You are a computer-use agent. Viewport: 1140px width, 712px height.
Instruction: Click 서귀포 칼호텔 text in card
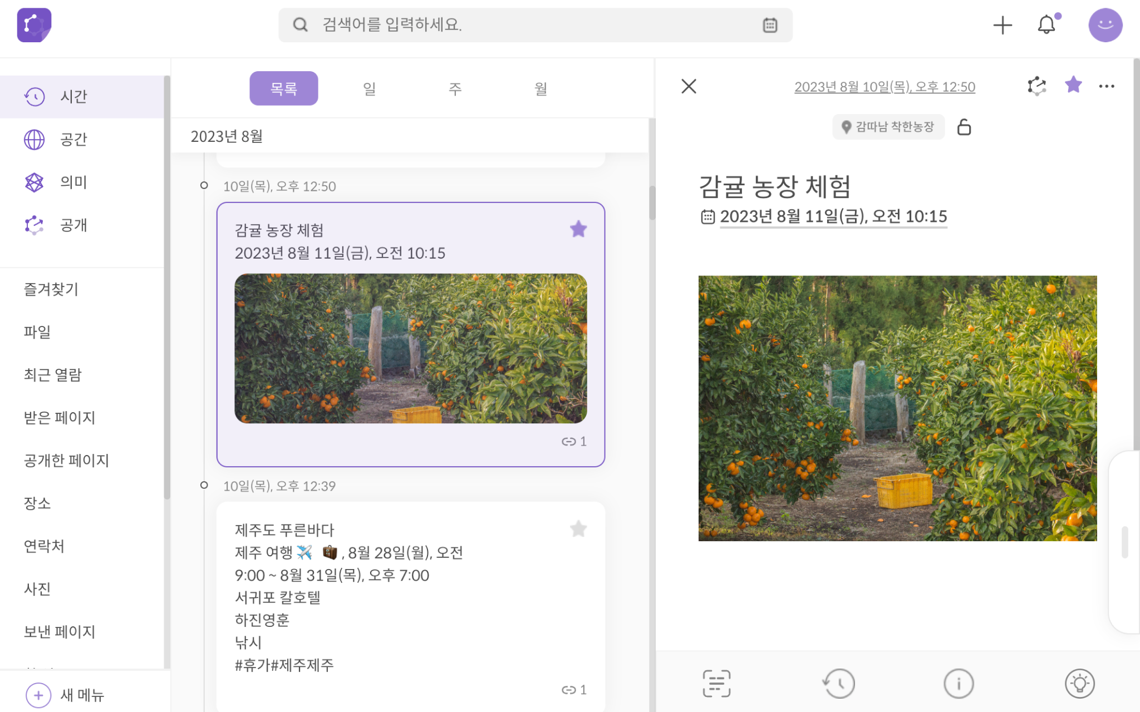point(278,597)
